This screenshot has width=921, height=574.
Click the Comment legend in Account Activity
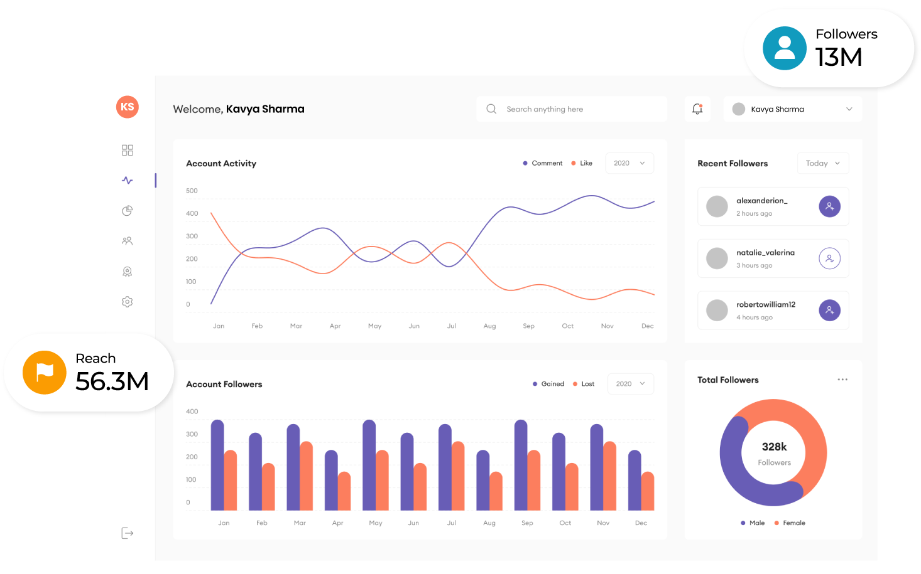pos(543,163)
